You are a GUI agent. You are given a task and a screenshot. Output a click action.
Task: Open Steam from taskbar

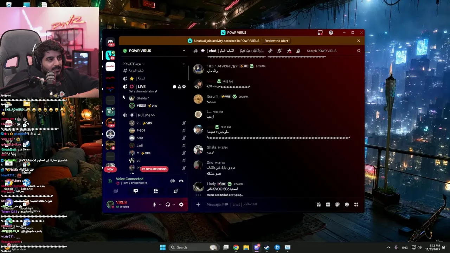(267, 247)
